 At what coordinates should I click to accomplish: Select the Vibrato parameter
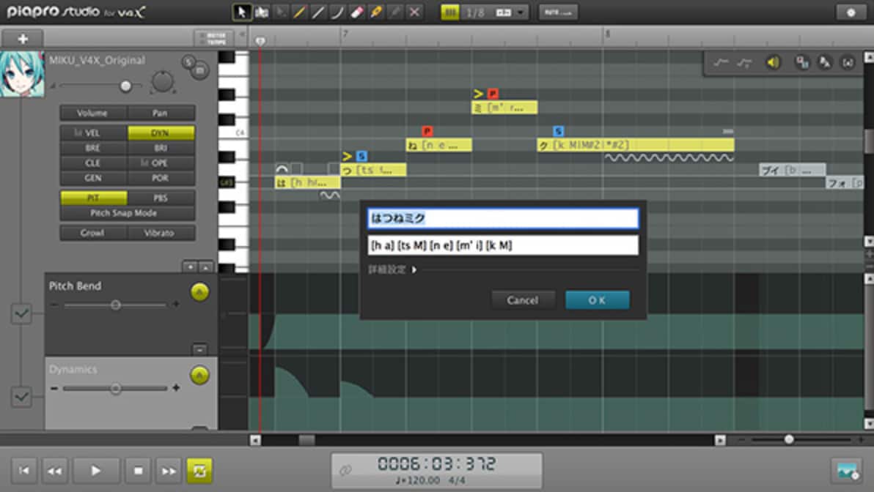tap(161, 234)
